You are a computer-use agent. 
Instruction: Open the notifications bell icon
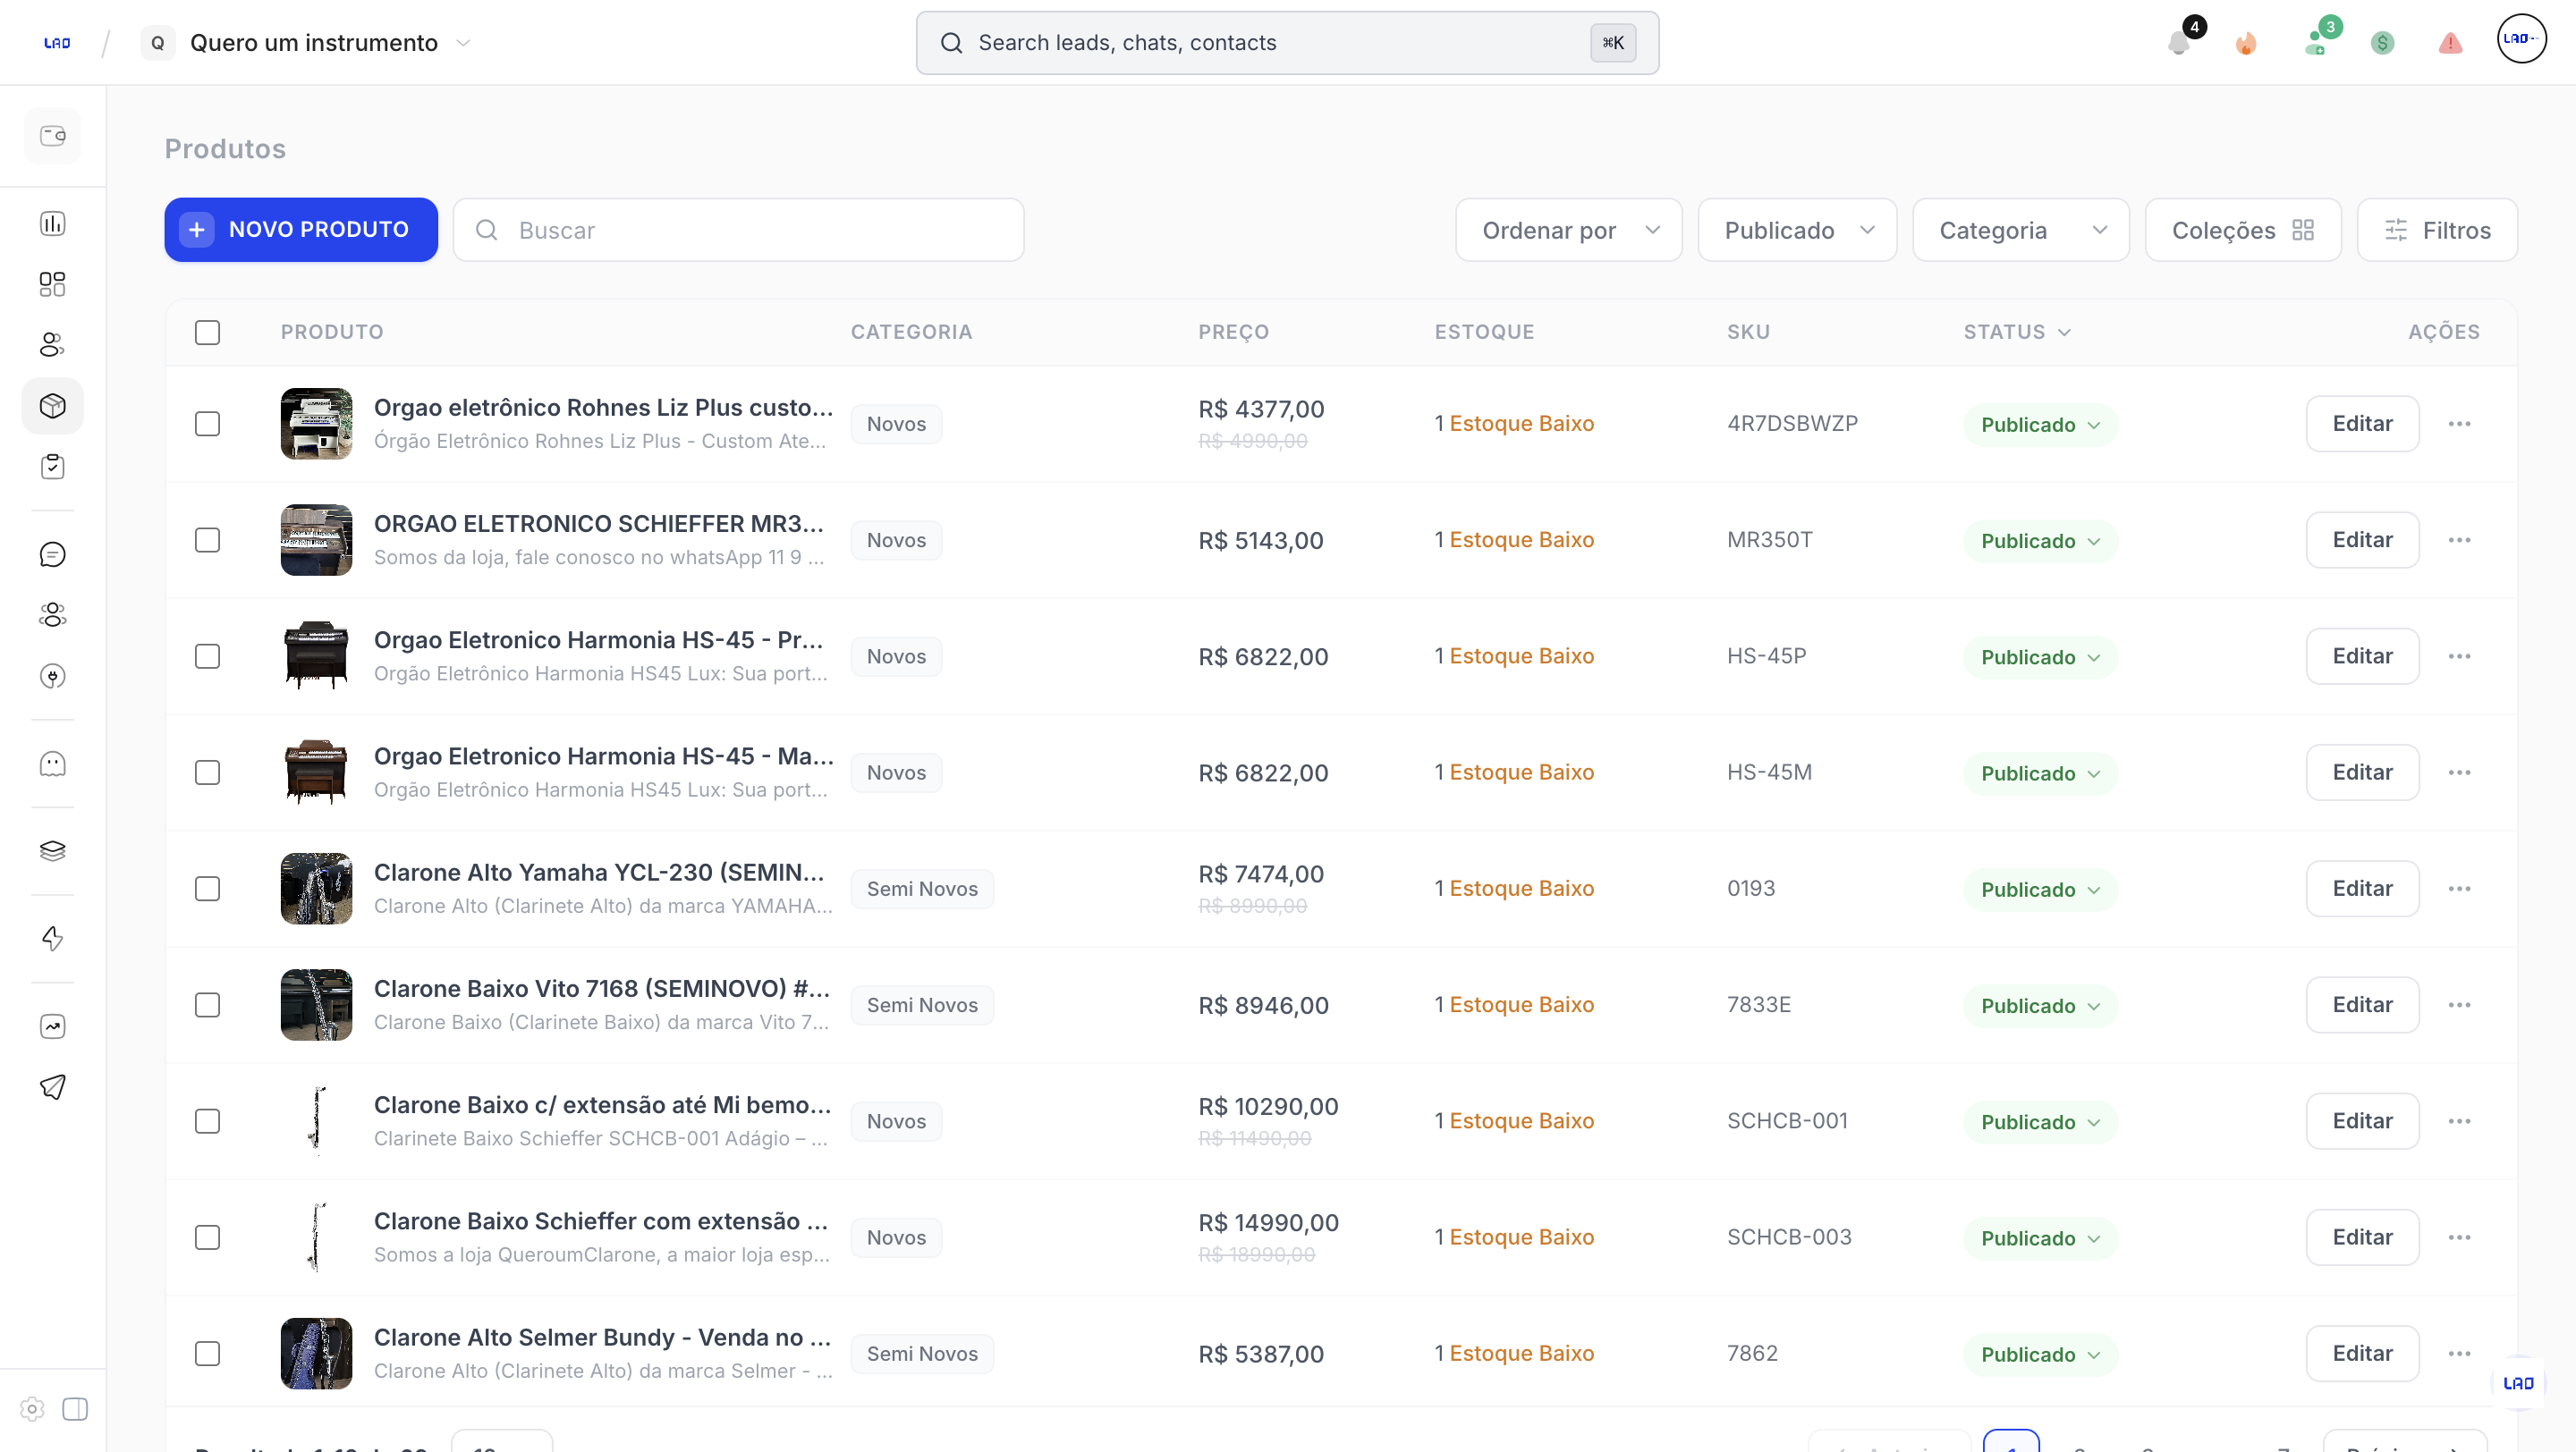pyautogui.click(x=2178, y=43)
